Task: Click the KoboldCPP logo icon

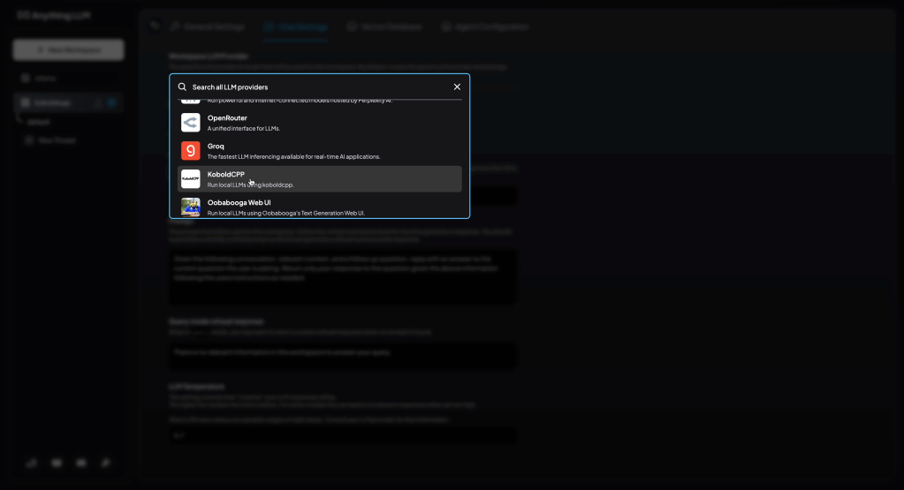Action: tap(191, 179)
